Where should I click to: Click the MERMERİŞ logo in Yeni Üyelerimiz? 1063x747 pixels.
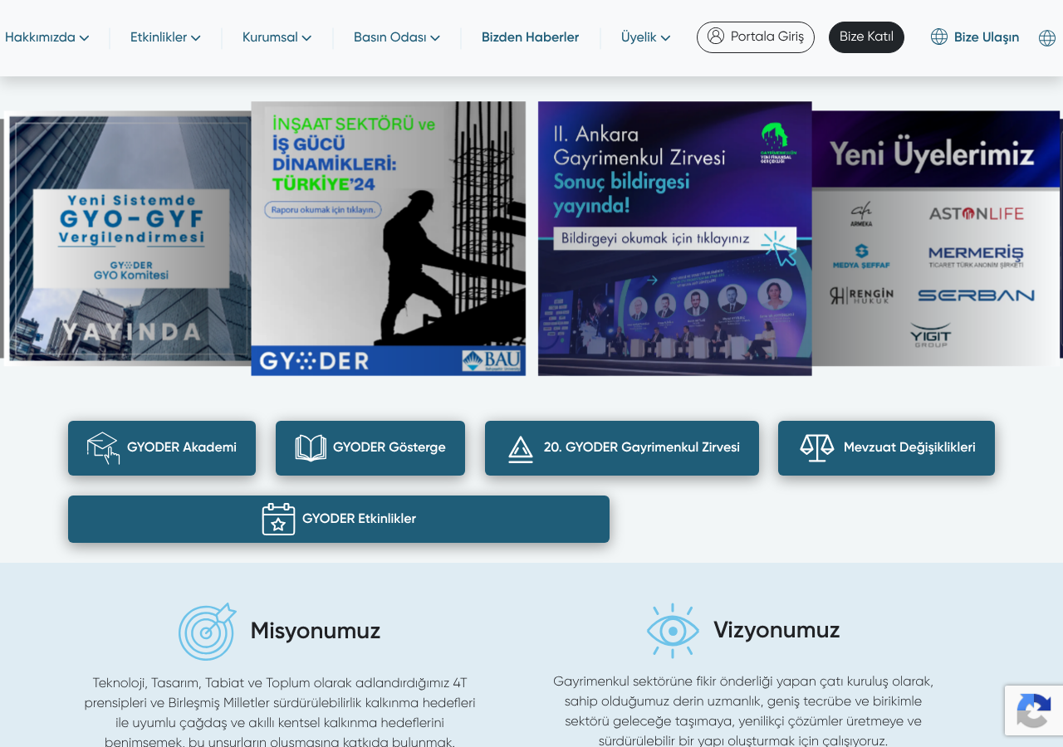(x=976, y=256)
